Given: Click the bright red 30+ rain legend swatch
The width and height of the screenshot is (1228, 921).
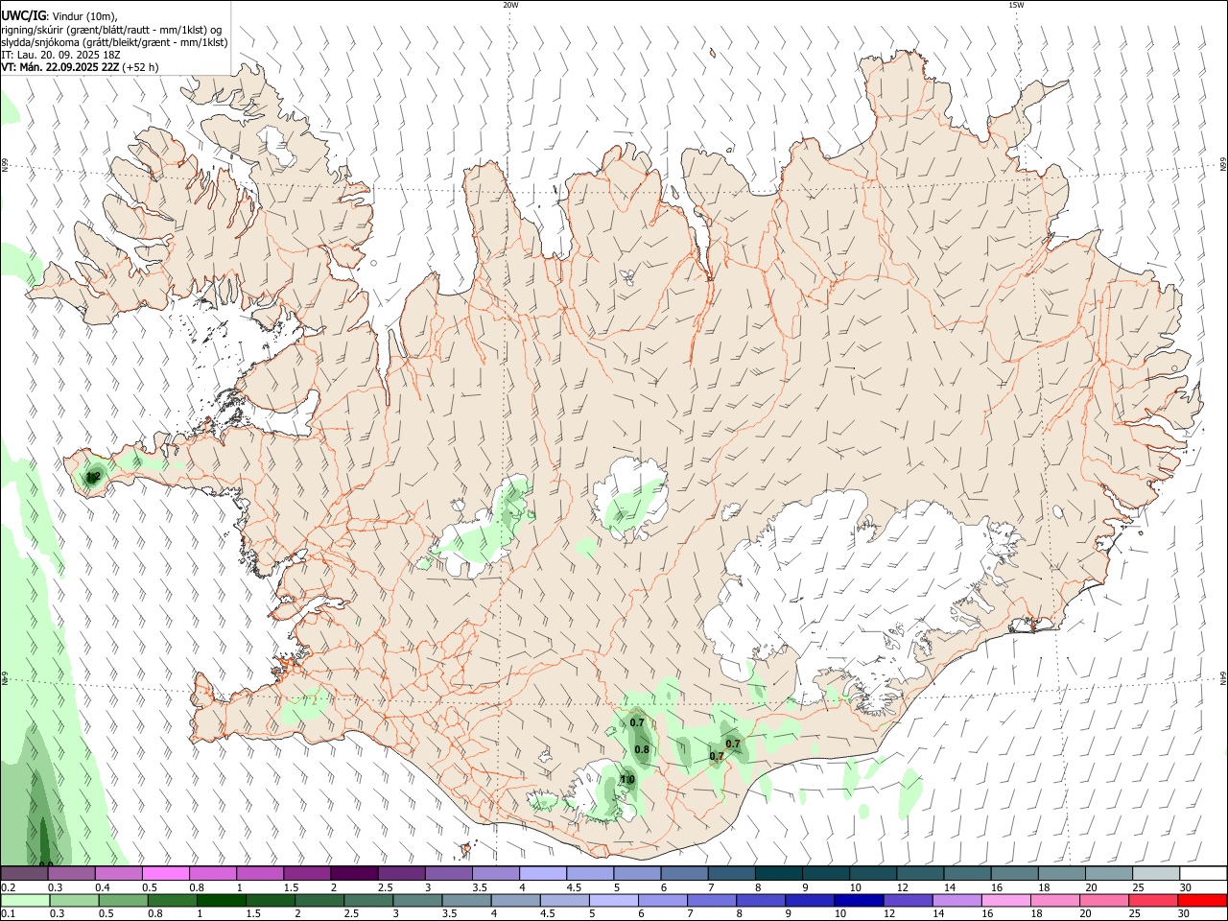Looking at the screenshot, I should (x=1202, y=901).
